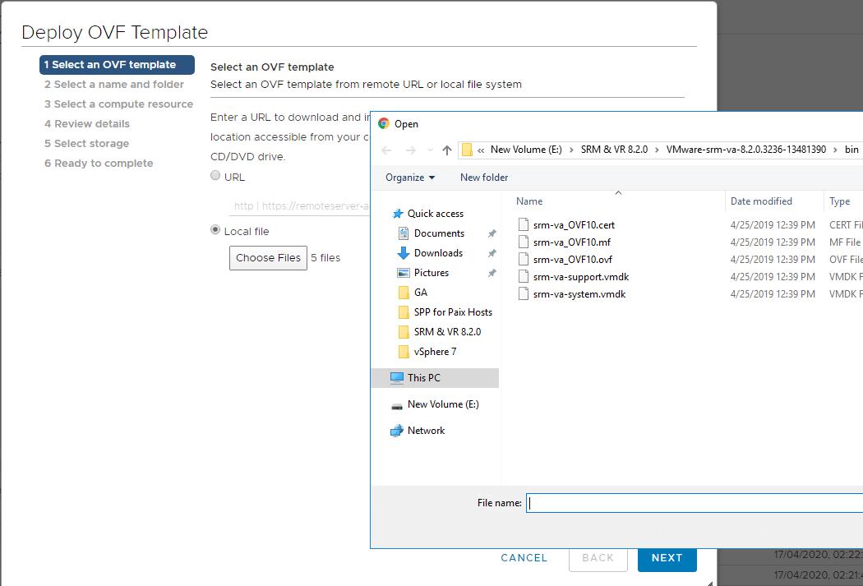Screen dimensions: 863x586
Task: Open Documents in Quick access
Action: 439,233
